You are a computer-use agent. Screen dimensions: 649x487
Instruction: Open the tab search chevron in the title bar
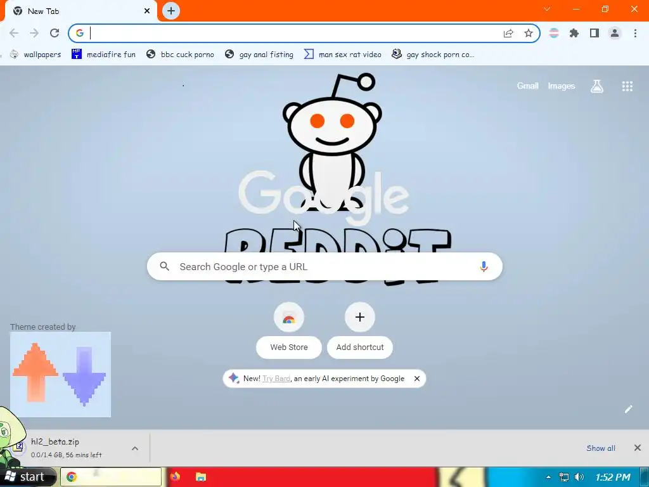click(x=547, y=9)
